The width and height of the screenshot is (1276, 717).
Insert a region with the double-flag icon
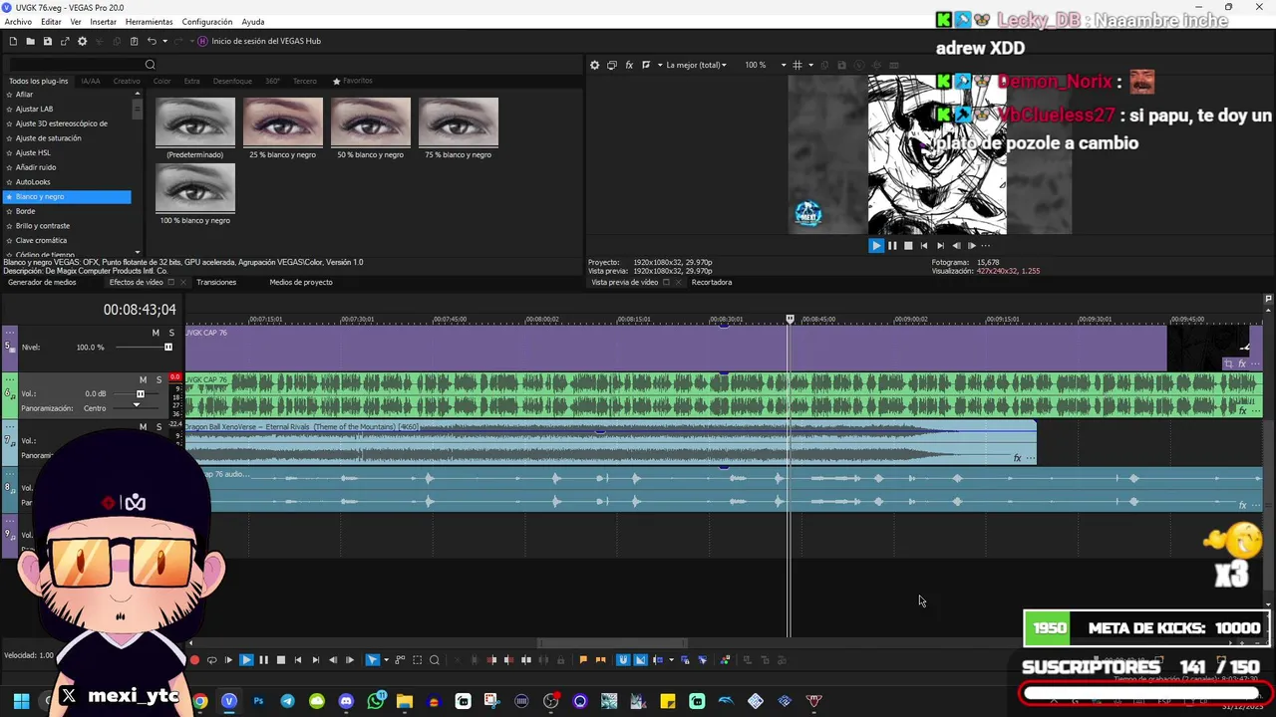point(600,659)
